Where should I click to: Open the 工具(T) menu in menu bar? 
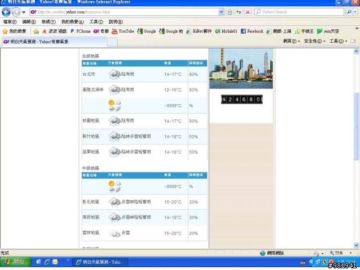coord(96,22)
